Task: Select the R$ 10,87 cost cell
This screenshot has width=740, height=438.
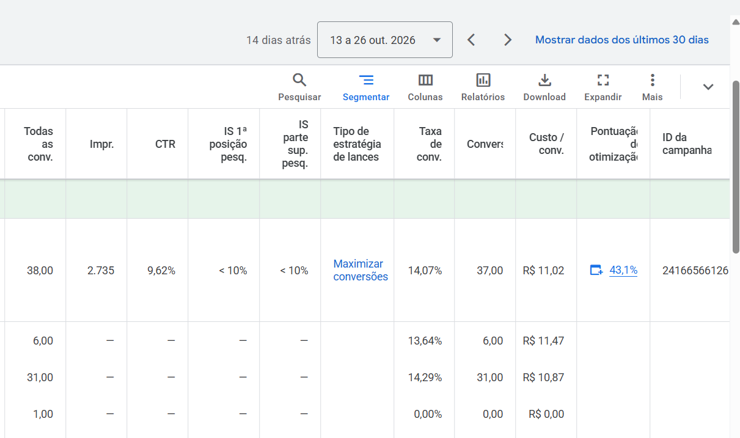Action: coord(544,378)
